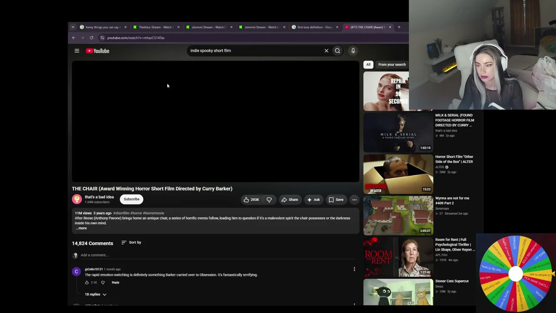Click the ALTER channel name in sidebar
Image resolution: width=556 pixels, height=313 pixels.
pyautogui.click(x=440, y=167)
